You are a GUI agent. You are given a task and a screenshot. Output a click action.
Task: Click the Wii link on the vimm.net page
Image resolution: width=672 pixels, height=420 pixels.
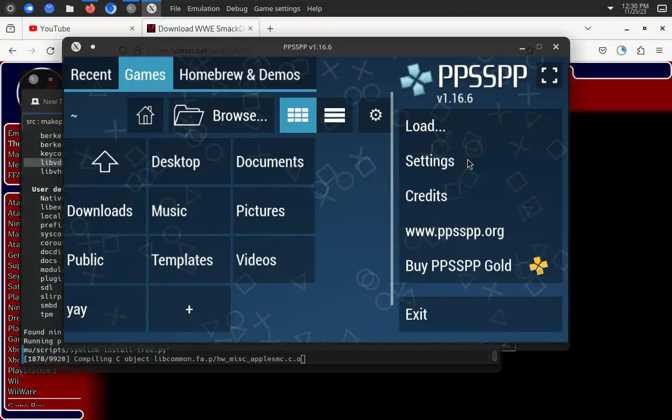click(x=13, y=381)
